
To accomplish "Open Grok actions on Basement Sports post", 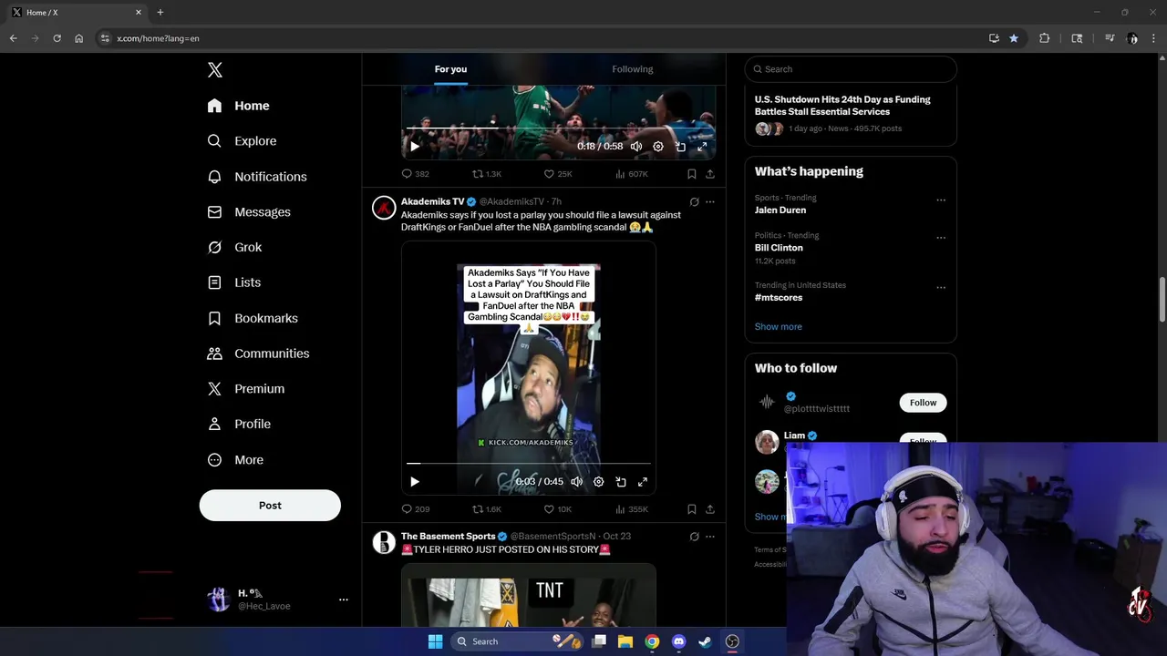I will tap(694, 538).
